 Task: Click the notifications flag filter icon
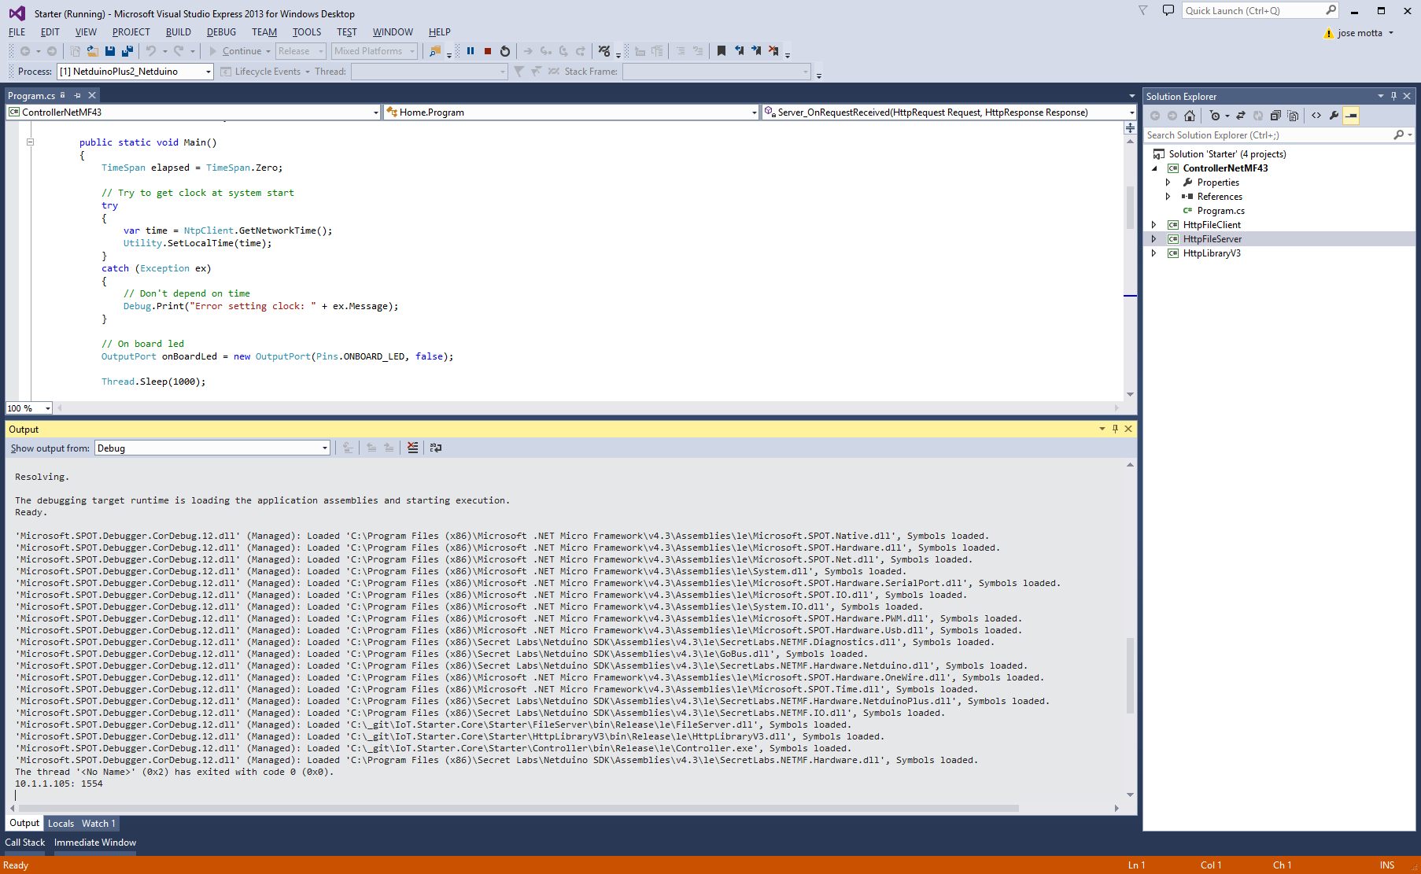[x=1143, y=10]
